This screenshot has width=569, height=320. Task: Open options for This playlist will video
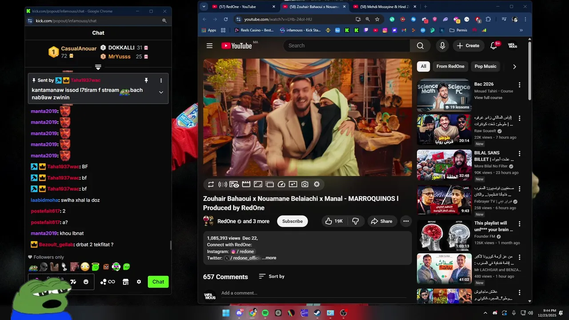click(519, 224)
